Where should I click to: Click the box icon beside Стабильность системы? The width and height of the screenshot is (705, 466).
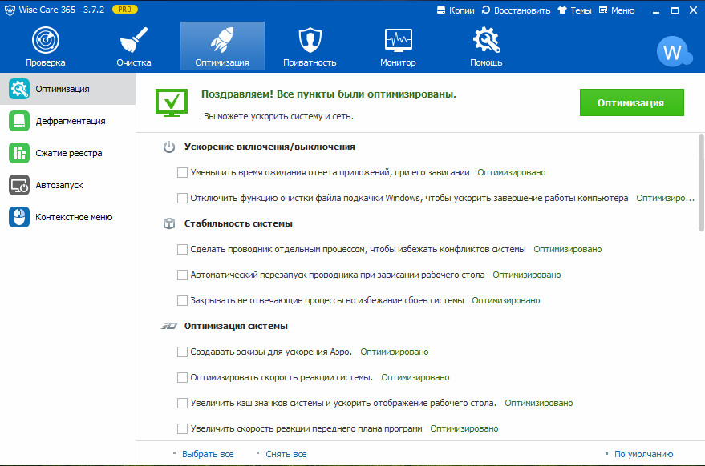coord(169,223)
